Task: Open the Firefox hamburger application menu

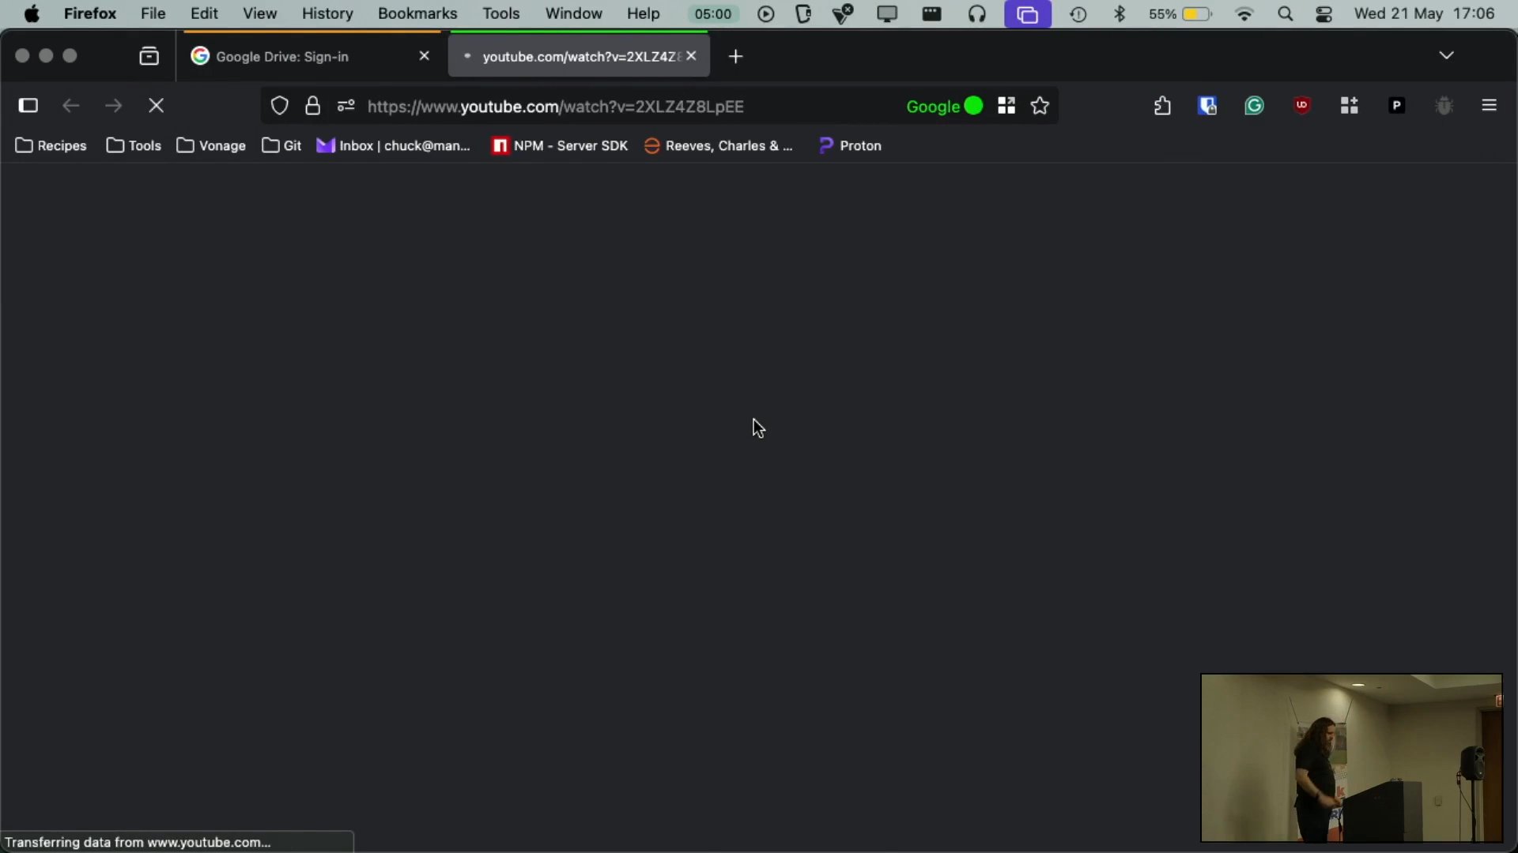Action: point(1490,106)
